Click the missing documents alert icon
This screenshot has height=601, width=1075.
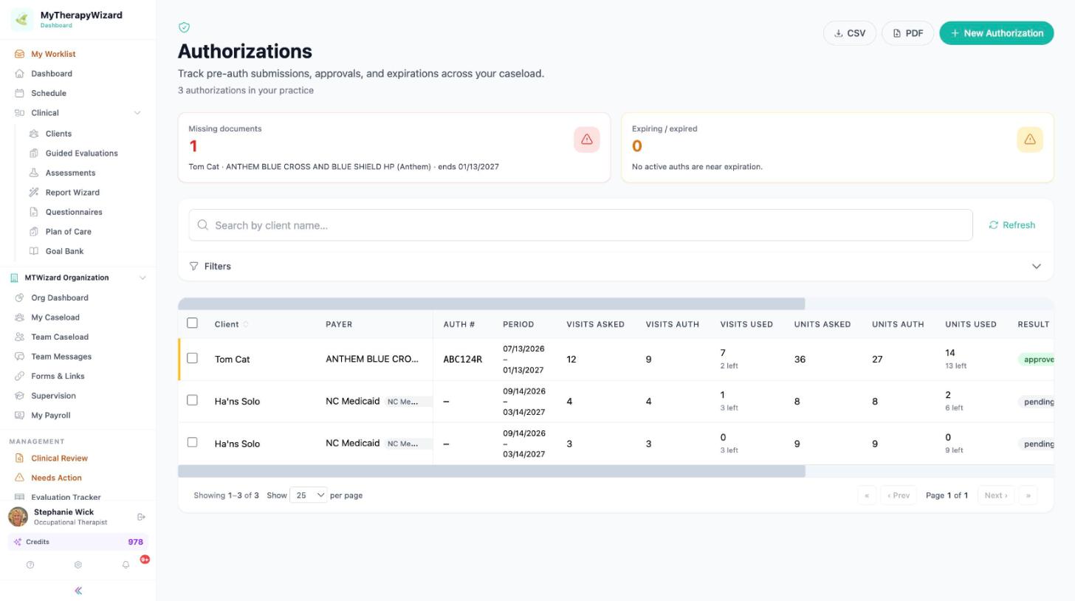click(x=587, y=140)
